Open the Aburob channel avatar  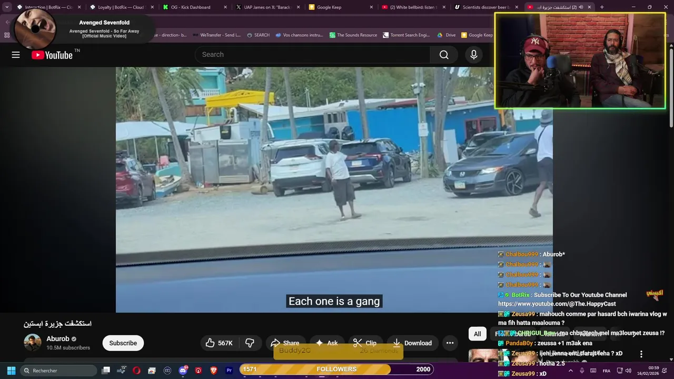point(33,343)
